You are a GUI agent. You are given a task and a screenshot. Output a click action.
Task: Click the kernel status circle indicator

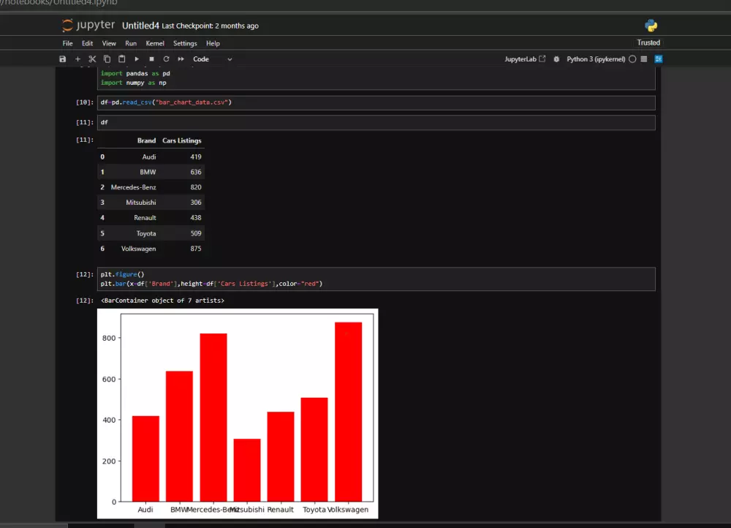point(632,59)
